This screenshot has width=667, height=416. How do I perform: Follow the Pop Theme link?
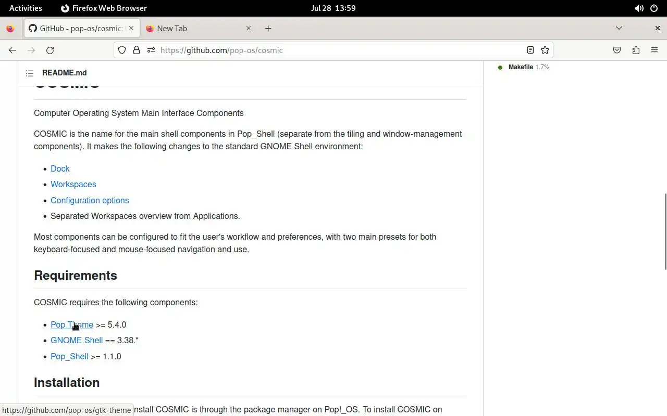pyautogui.click(x=72, y=325)
